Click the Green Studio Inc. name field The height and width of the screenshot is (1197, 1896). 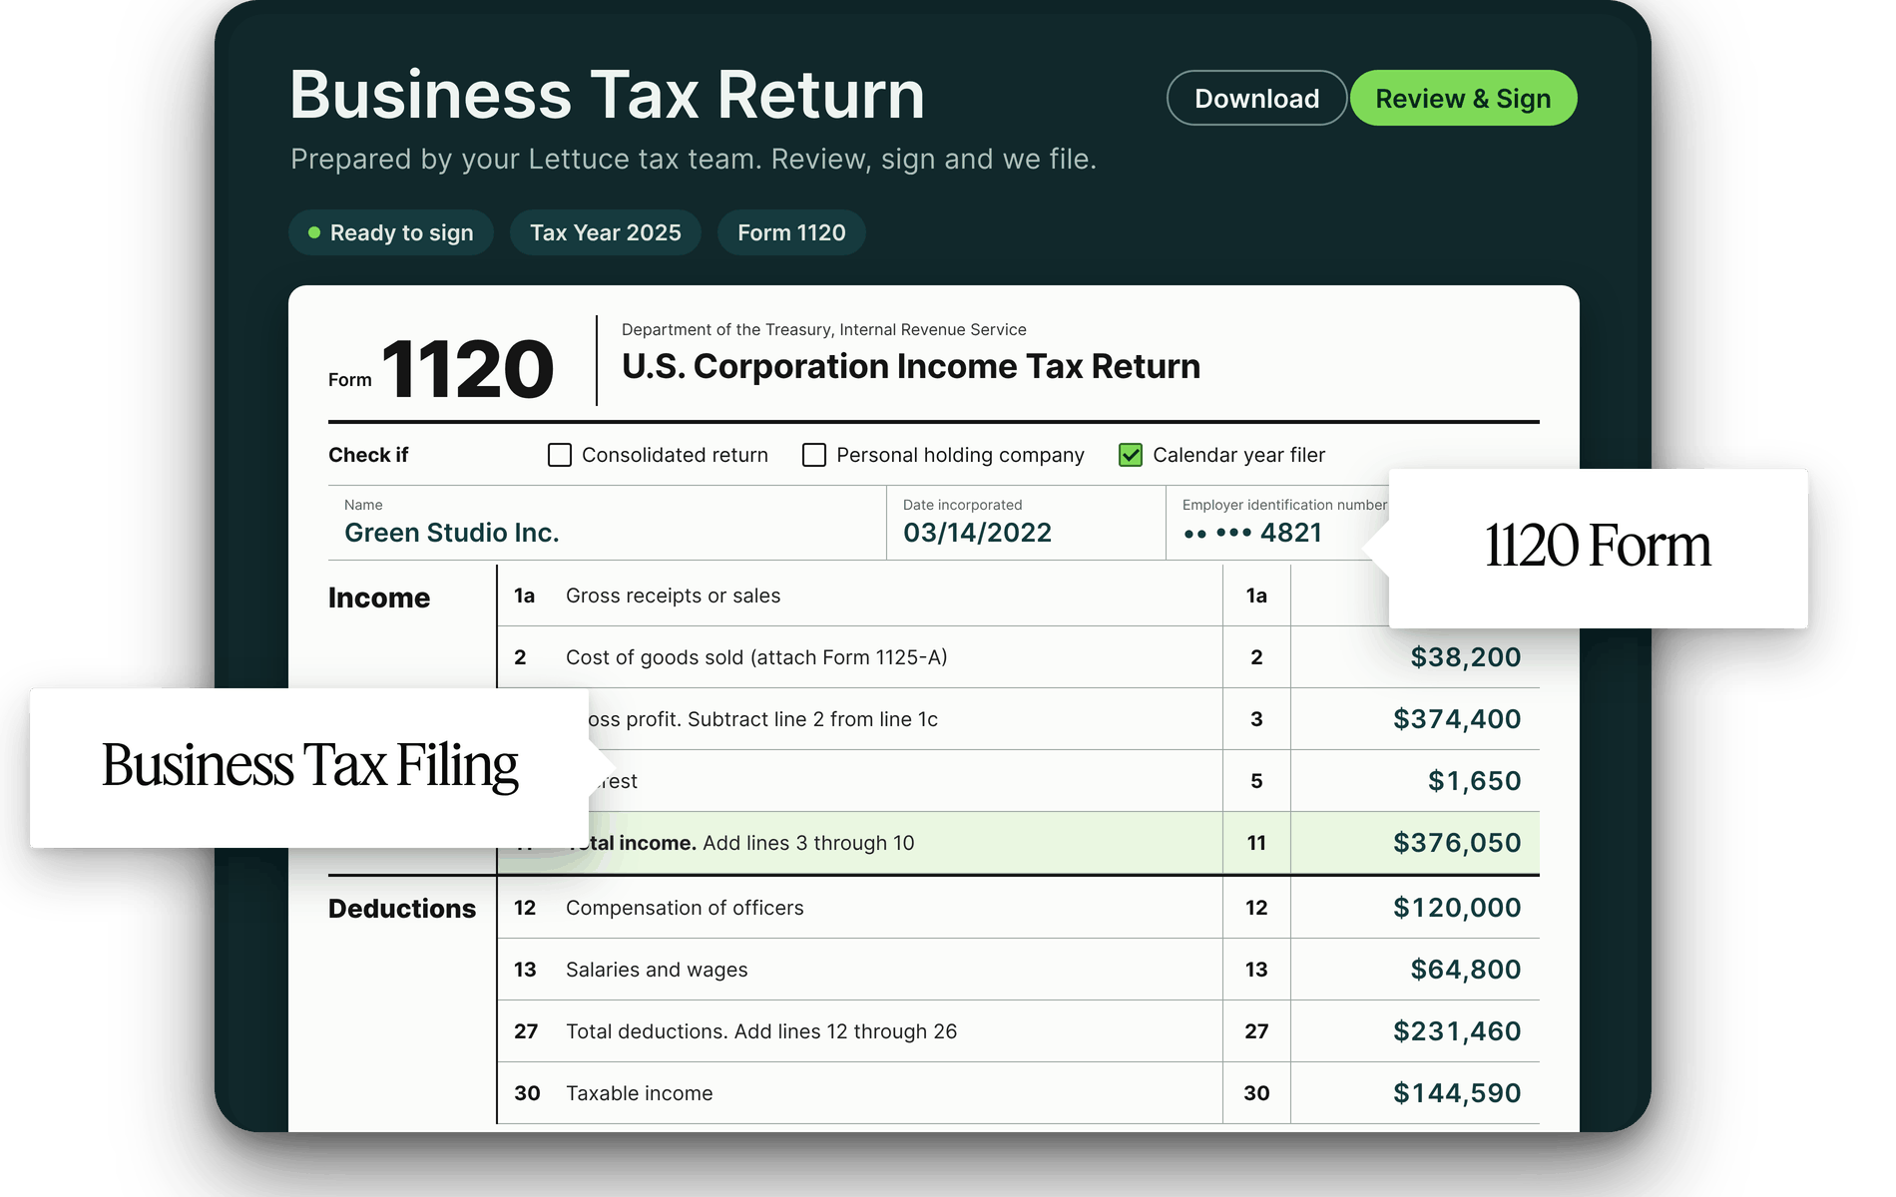(x=607, y=523)
